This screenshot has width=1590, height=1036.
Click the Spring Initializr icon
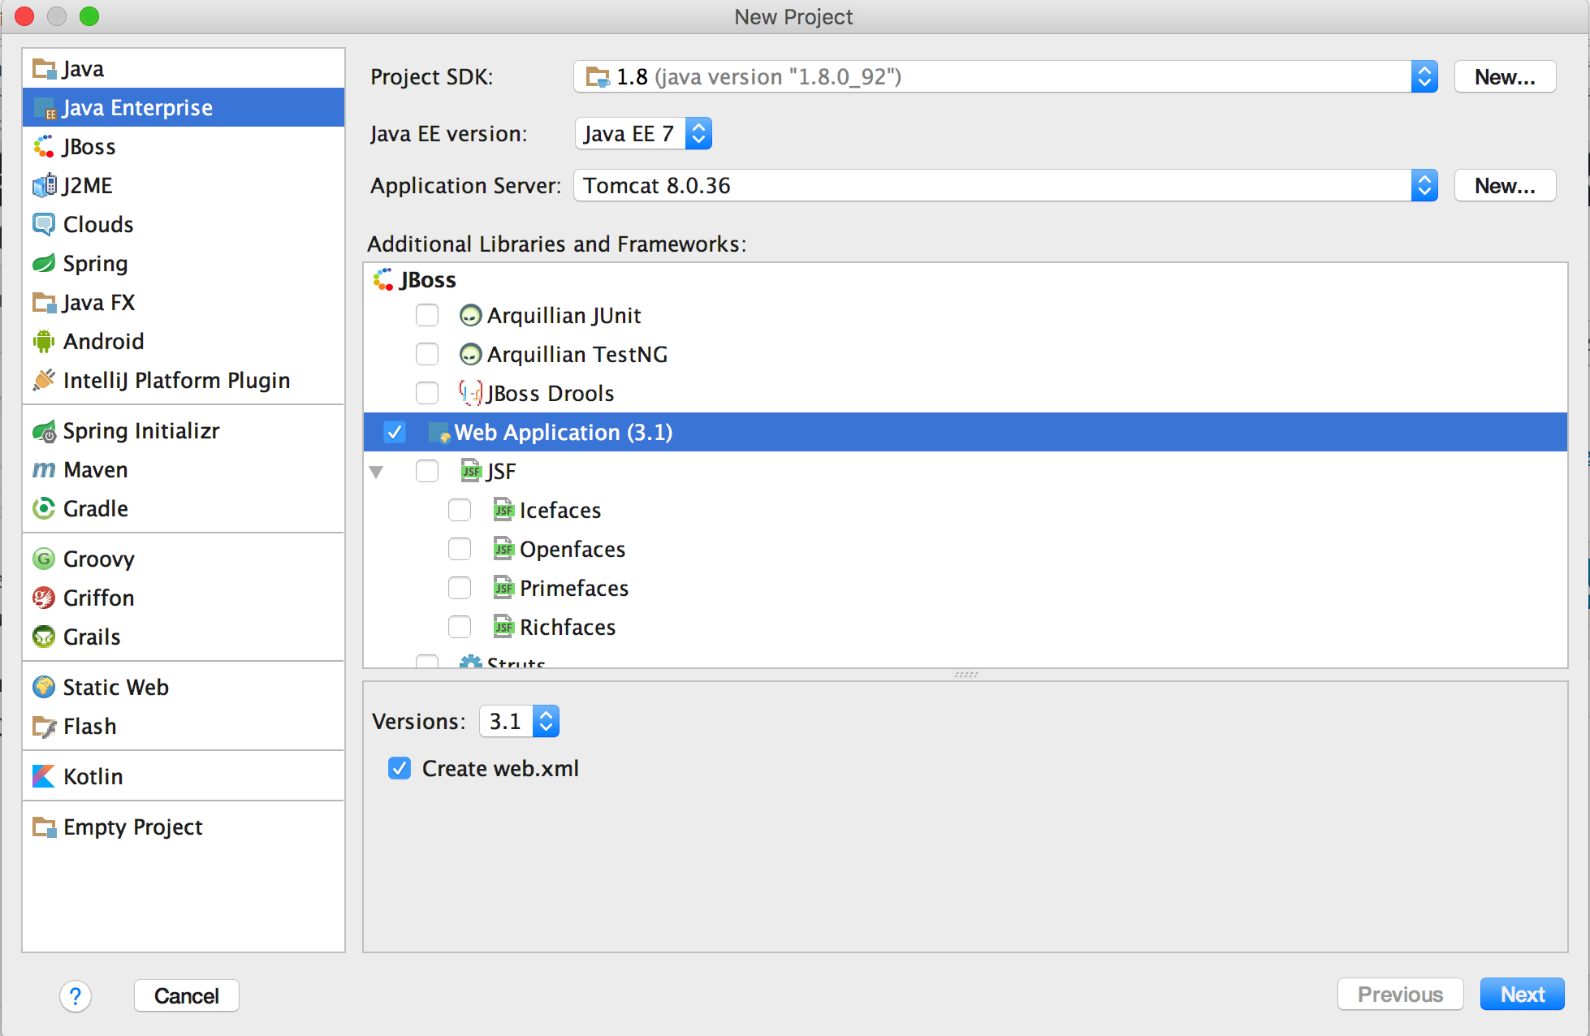pyautogui.click(x=44, y=431)
